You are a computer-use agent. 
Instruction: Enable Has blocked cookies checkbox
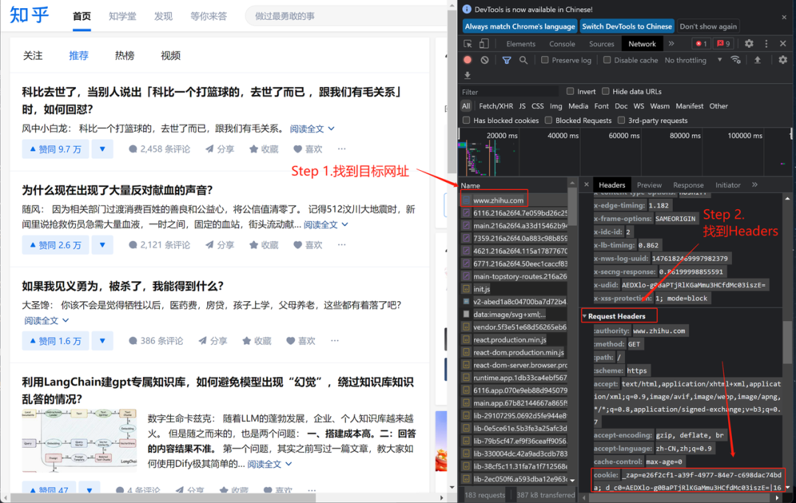pos(467,120)
